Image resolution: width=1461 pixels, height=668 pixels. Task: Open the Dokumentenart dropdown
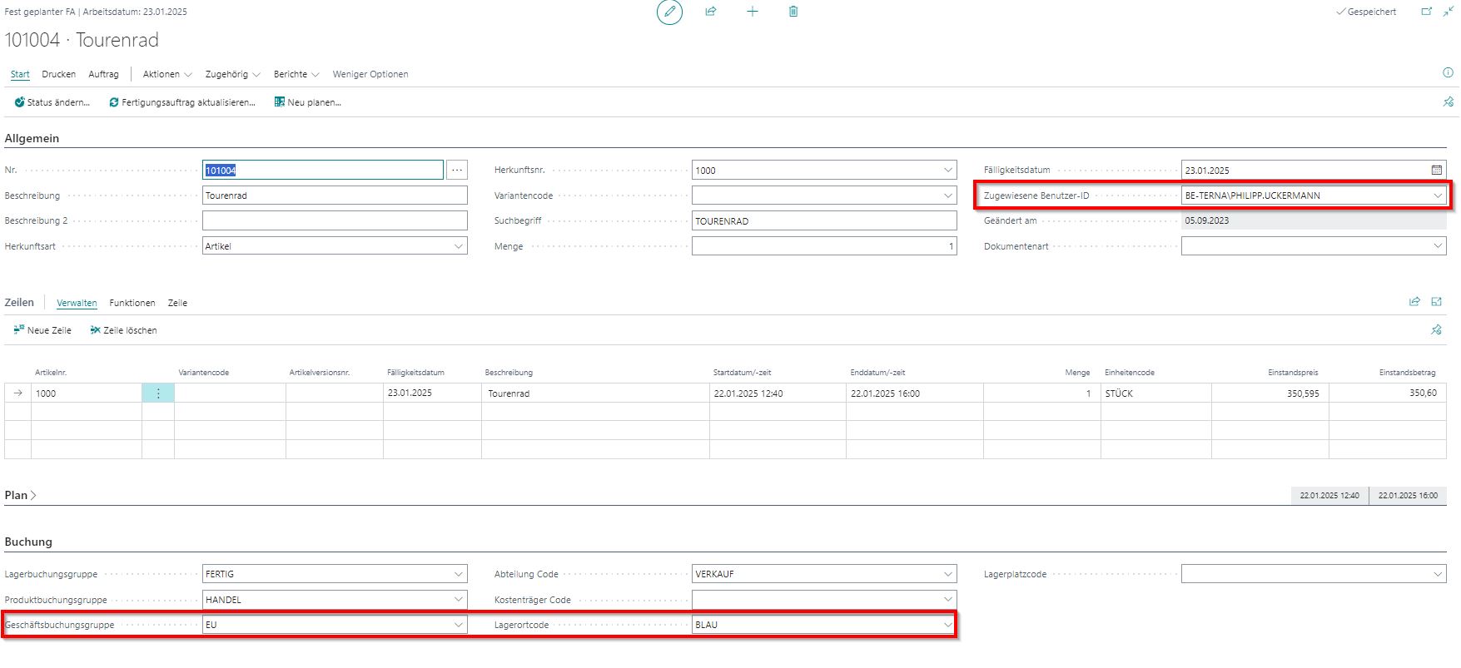1438,246
